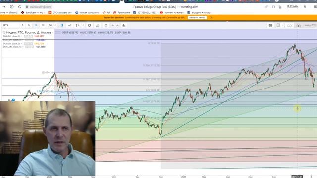Remove the EMA 200 indicator
Screen dimensions: 317x178
tap(33, 47)
